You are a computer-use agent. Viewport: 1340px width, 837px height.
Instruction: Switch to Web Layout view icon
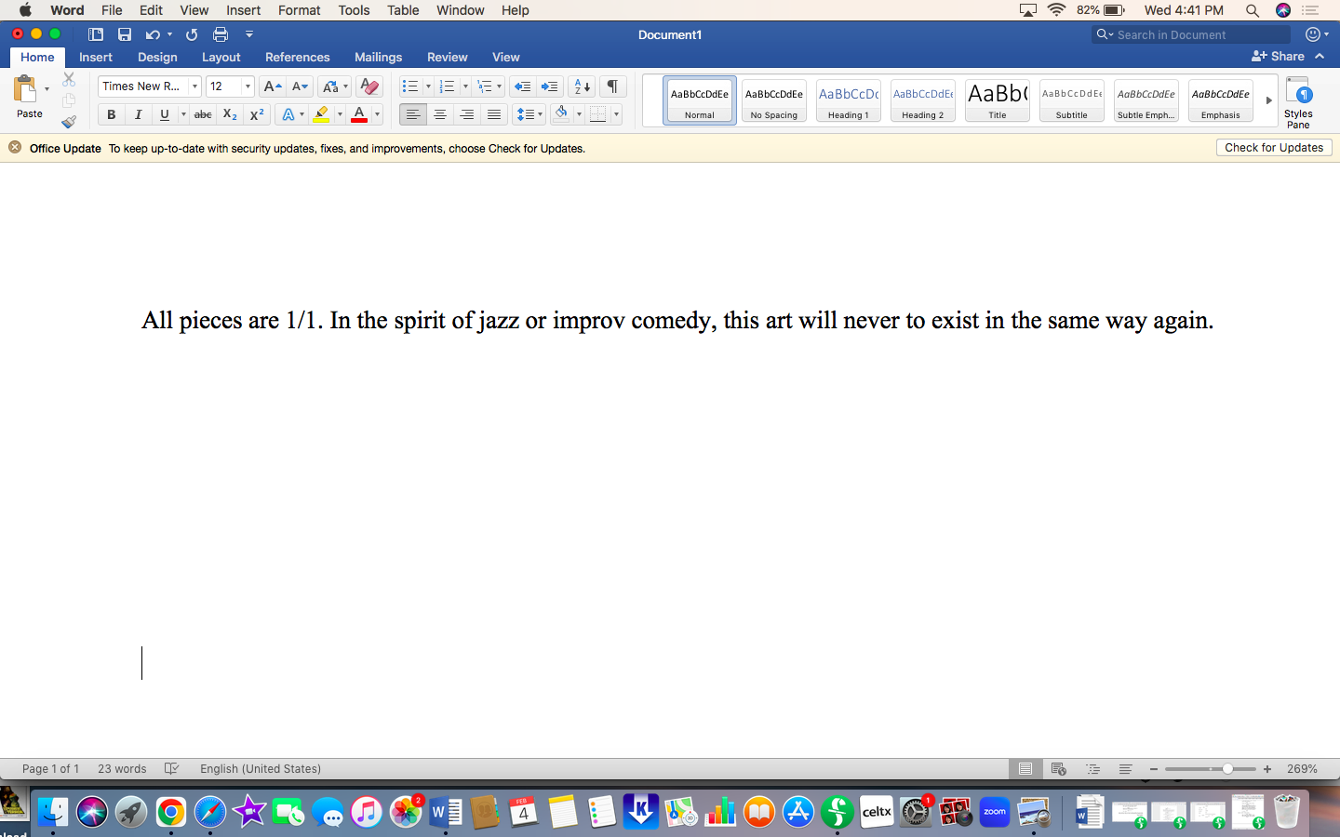tap(1058, 769)
